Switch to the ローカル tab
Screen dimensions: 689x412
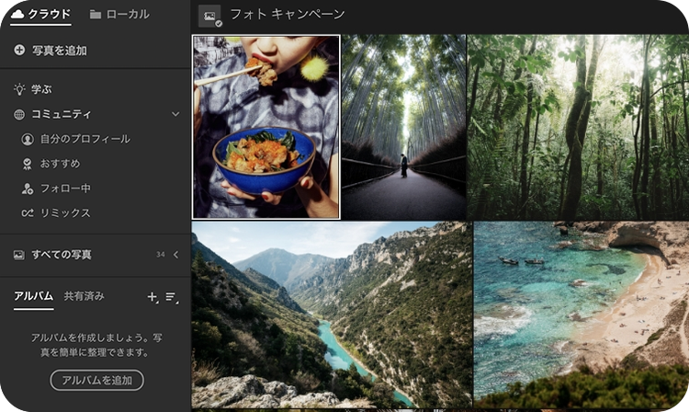click(119, 14)
